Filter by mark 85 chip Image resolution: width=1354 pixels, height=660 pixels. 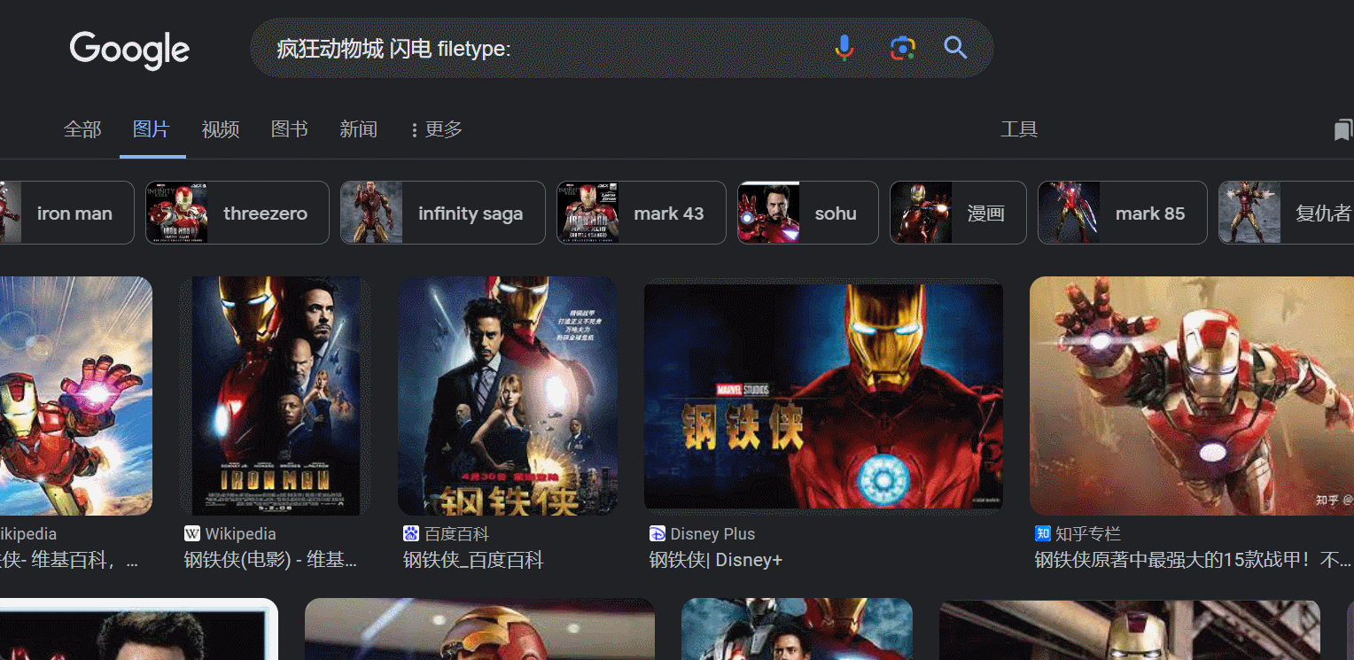[1123, 213]
